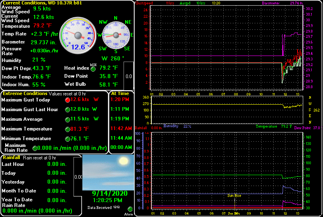Click the green LED beside Maximum Rain Rate
The width and height of the screenshot is (323, 217).
[x=35, y=148]
